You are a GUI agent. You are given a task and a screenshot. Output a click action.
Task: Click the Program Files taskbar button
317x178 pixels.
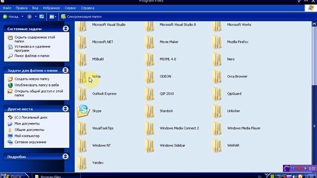pos(56,176)
